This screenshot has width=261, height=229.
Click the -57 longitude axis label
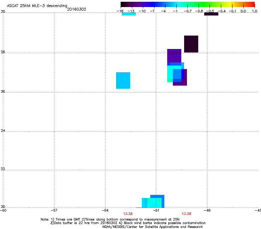coord(54,210)
